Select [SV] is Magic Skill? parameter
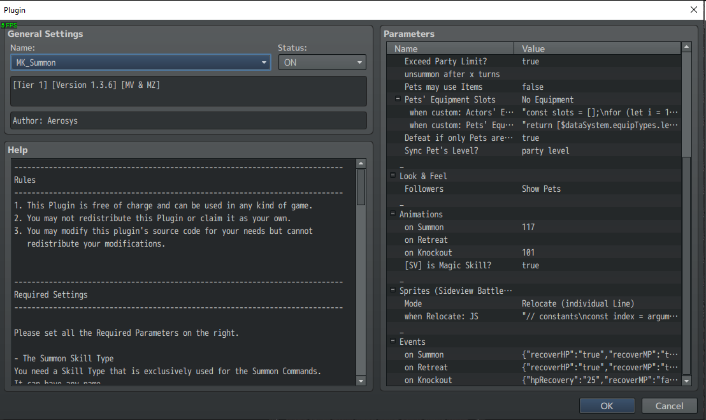 click(533, 265)
